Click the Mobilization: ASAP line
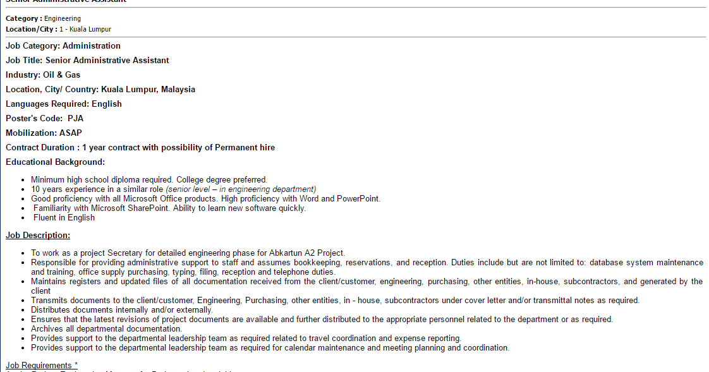 pos(44,133)
